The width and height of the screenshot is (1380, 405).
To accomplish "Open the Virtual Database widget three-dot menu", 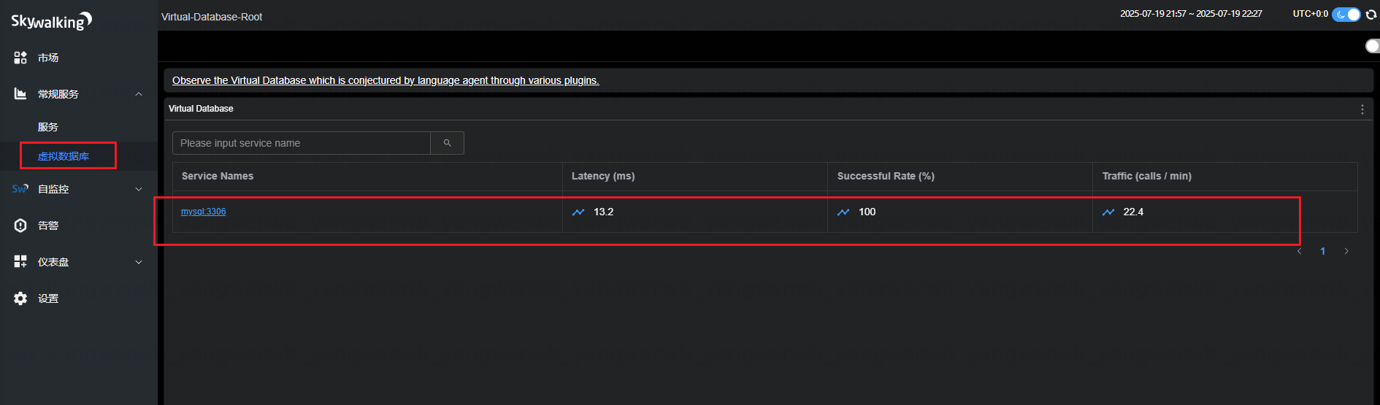I will pos(1362,109).
